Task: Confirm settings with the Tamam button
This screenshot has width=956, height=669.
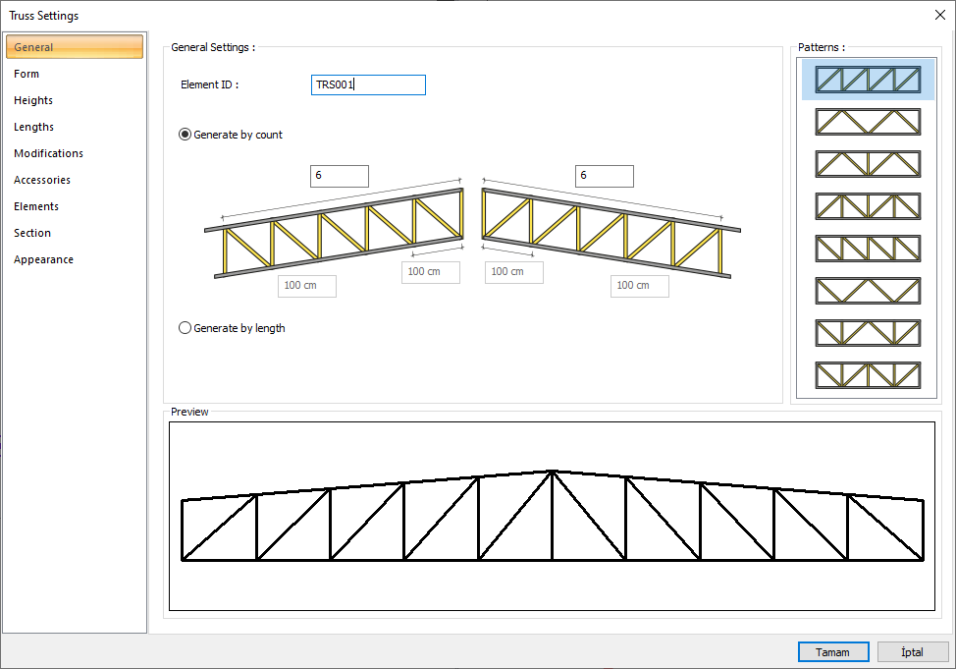Action: (832, 651)
